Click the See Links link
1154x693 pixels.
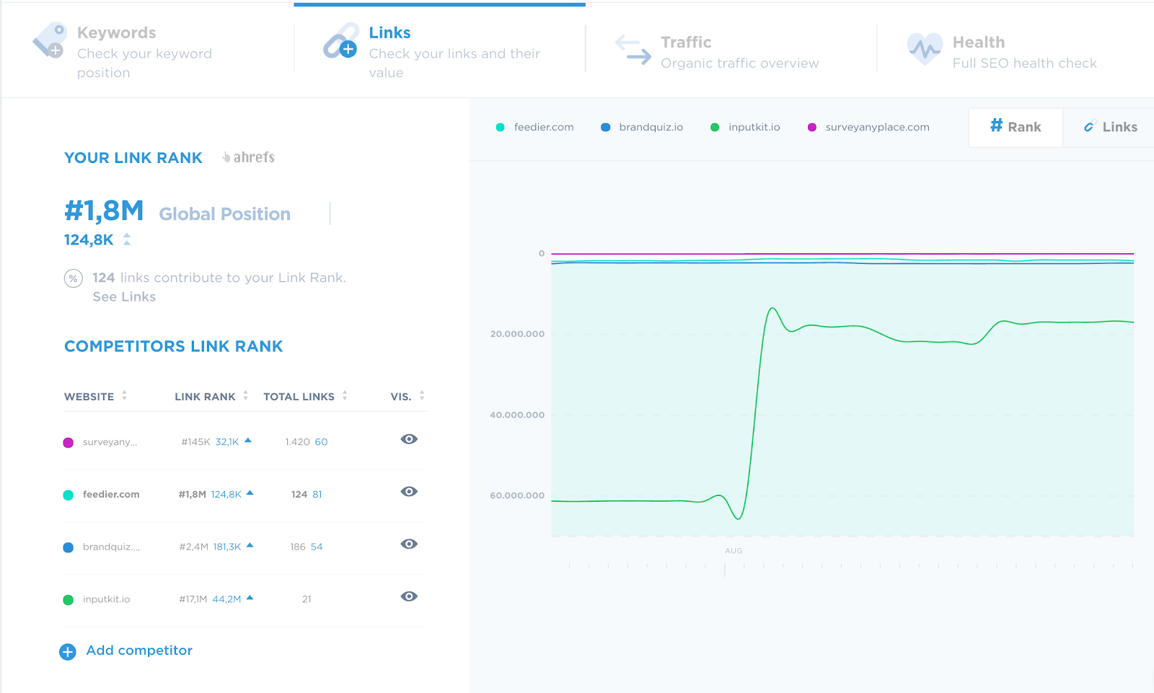(x=124, y=297)
